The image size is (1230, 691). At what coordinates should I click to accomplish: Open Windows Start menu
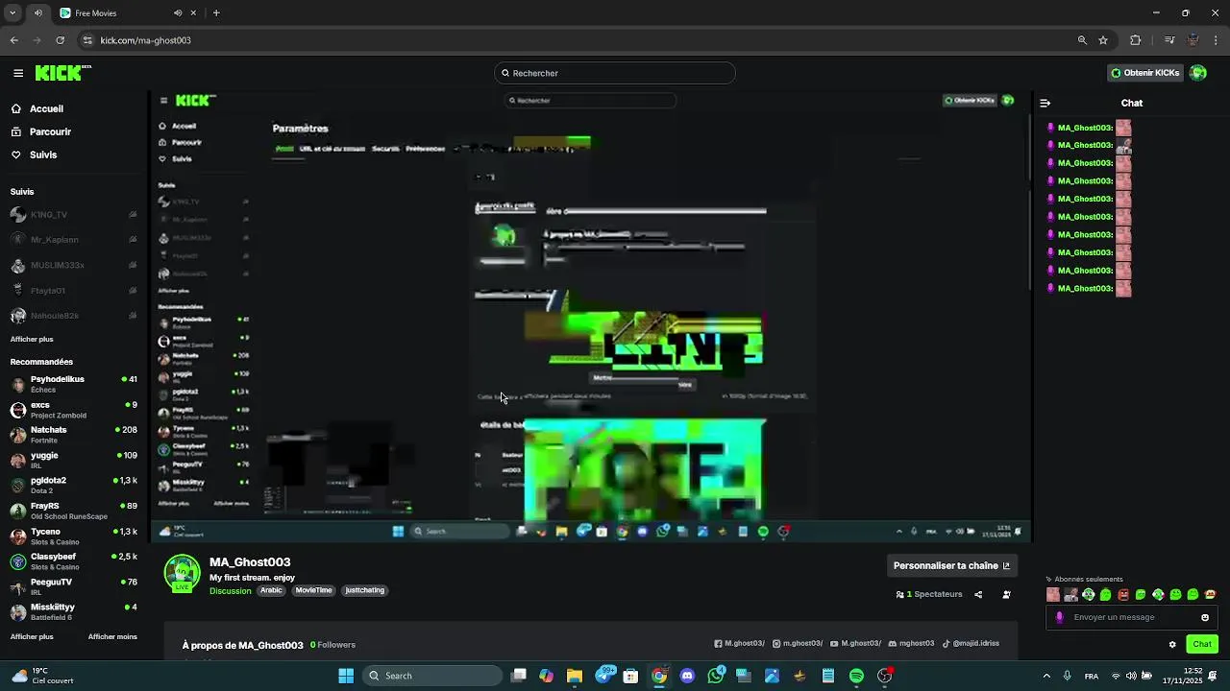pyautogui.click(x=346, y=676)
